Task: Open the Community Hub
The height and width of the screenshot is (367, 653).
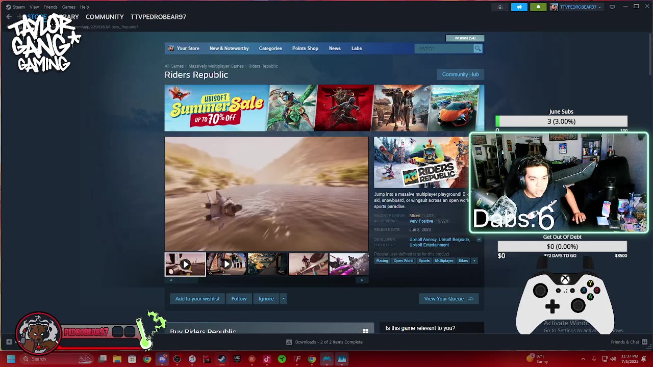Action: click(461, 74)
